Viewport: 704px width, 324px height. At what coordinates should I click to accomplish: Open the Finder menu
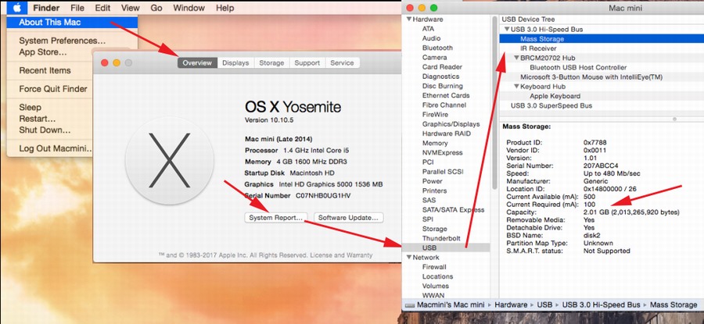click(x=46, y=8)
